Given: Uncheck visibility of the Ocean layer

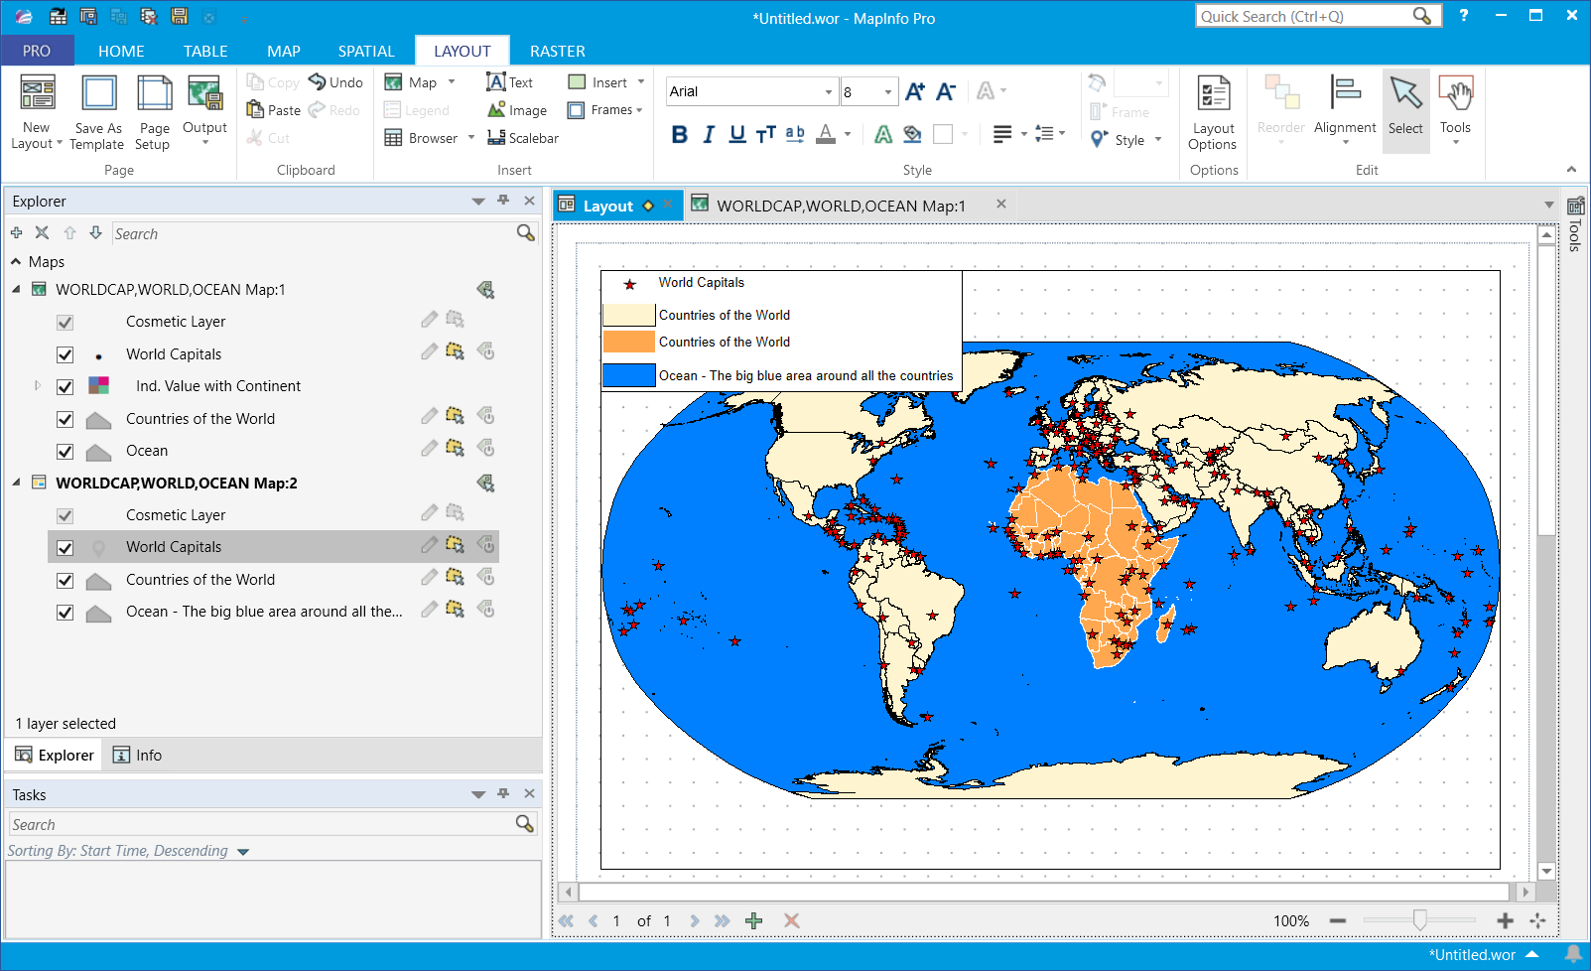Looking at the screenshot, I should [65, 451].
